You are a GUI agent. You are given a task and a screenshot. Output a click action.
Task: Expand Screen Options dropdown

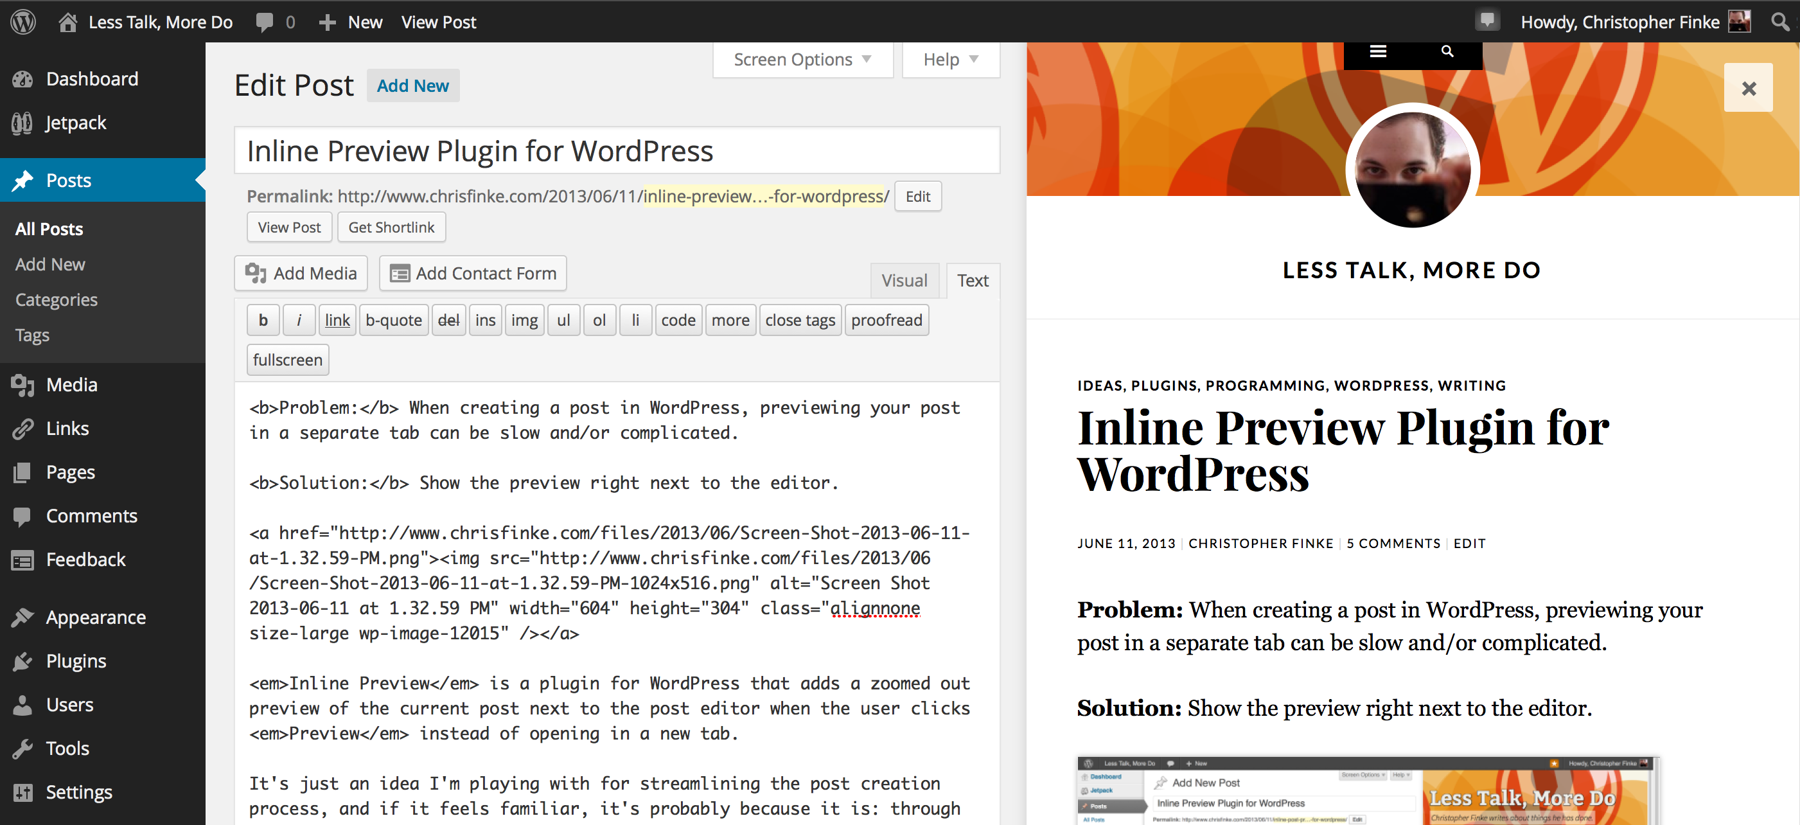tap(802, 59)
